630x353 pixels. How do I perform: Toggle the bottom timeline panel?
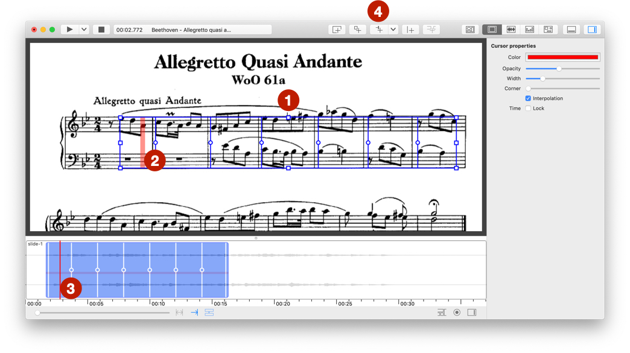(571, 30)
